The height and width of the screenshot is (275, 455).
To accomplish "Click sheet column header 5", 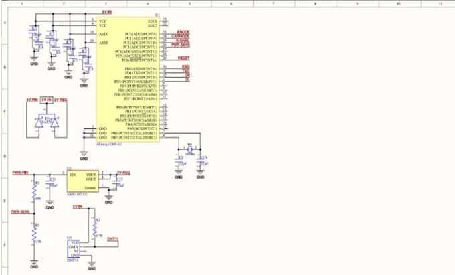I will click(x=189, y=3).
